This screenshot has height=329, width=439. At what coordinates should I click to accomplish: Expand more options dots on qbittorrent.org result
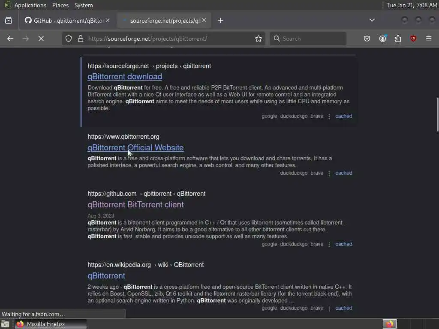click(329, 173)
